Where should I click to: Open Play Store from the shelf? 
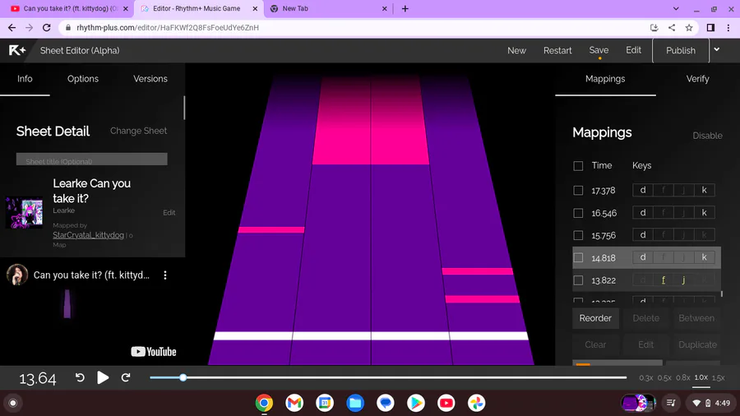tap(416, 403)
